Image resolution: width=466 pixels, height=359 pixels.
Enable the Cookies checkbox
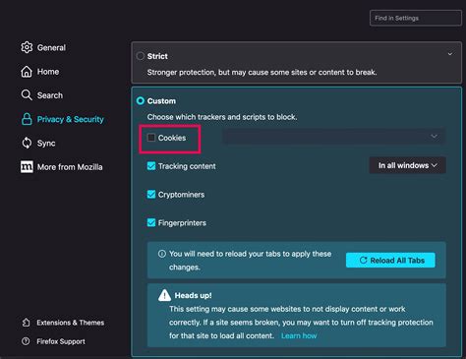point(151,138)
